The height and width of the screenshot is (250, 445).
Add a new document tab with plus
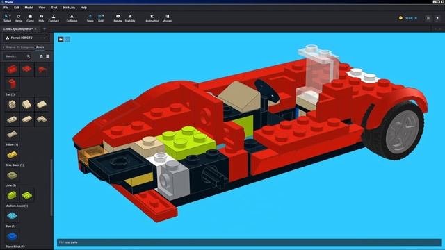(44, 29)
